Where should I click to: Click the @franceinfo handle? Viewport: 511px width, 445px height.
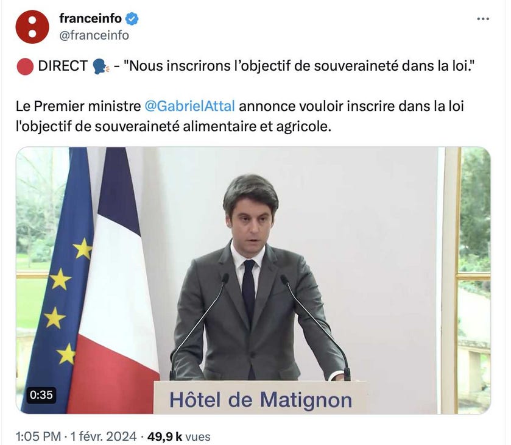coord(94,35)
